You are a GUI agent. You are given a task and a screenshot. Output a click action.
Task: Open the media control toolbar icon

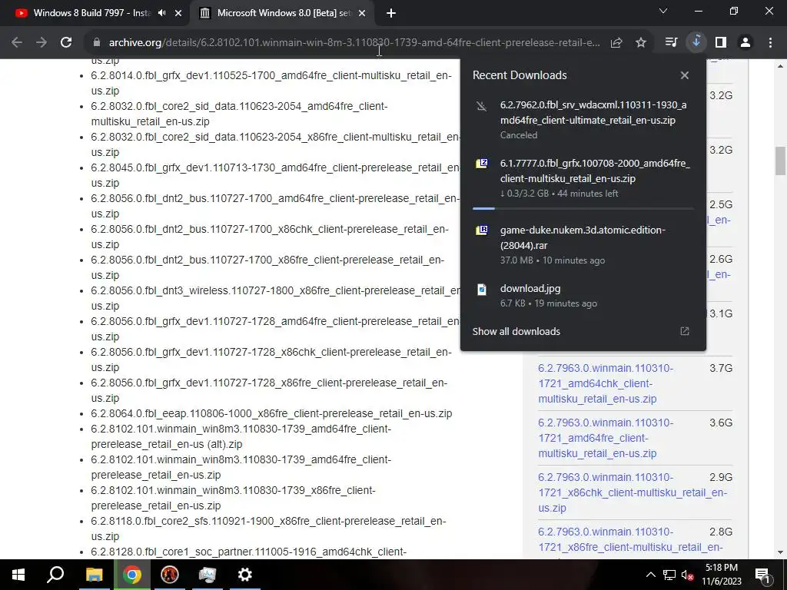[x=671, y=43]
